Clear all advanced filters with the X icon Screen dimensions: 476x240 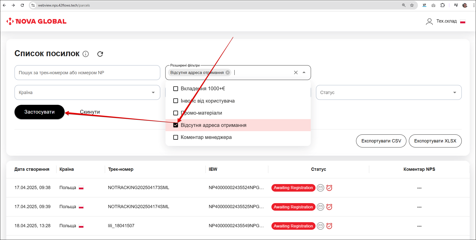tap(296, 72)
